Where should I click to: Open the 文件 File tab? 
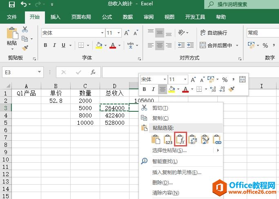click(12, 17)
